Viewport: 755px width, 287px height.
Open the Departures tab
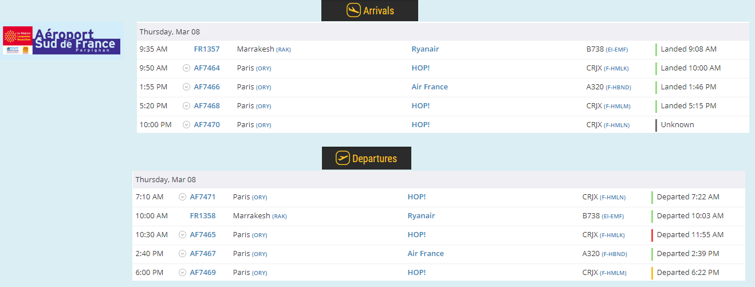367,158
